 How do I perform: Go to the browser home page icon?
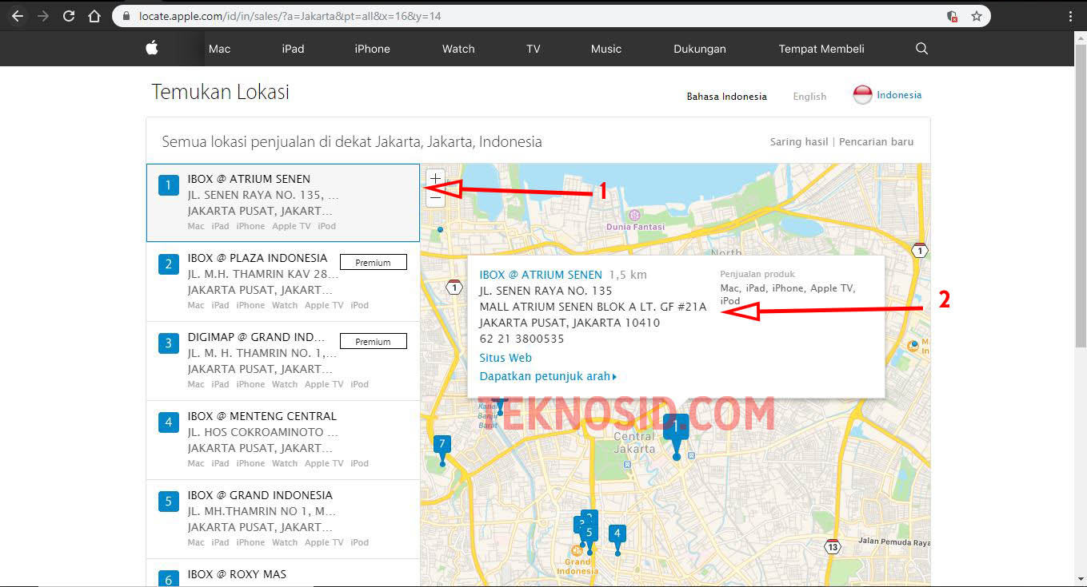94,16
